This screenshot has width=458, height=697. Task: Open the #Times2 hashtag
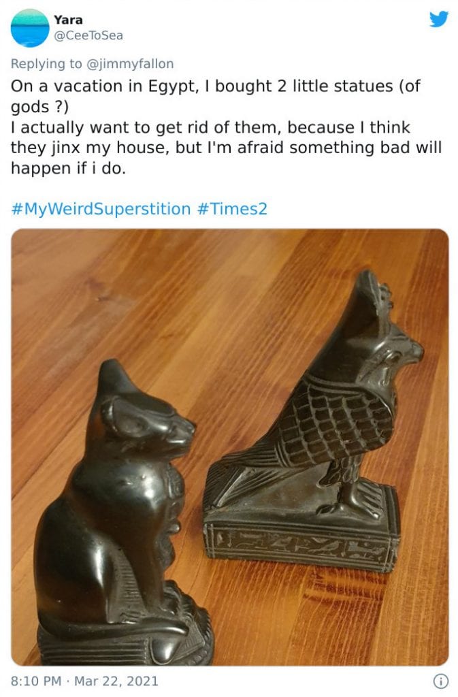(232, 208)
